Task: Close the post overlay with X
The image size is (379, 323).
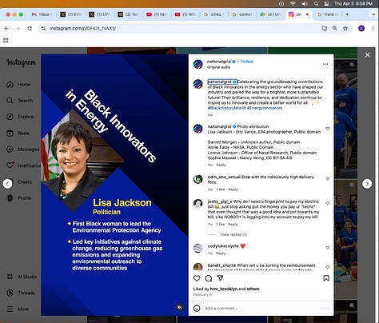Action: 368,55
